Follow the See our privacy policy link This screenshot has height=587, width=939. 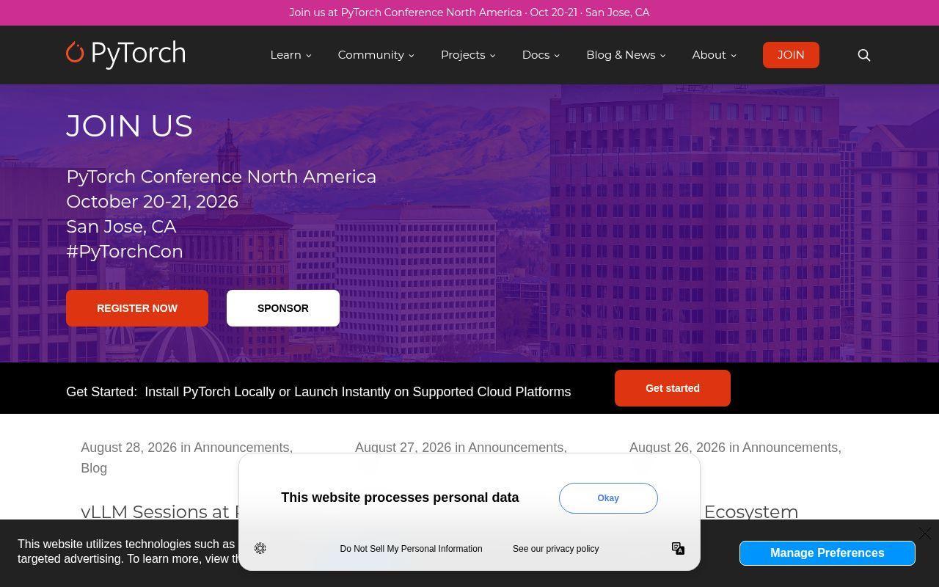(x=555, y=549)
